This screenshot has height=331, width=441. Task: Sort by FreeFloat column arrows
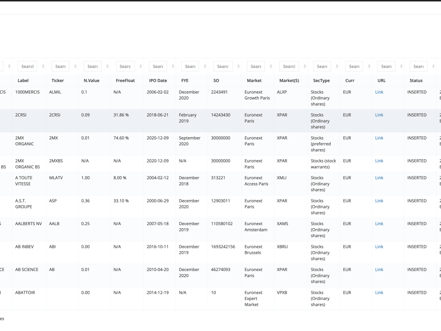(x=141, y=67)
